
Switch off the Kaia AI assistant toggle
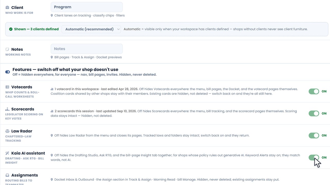click(314, 158)
